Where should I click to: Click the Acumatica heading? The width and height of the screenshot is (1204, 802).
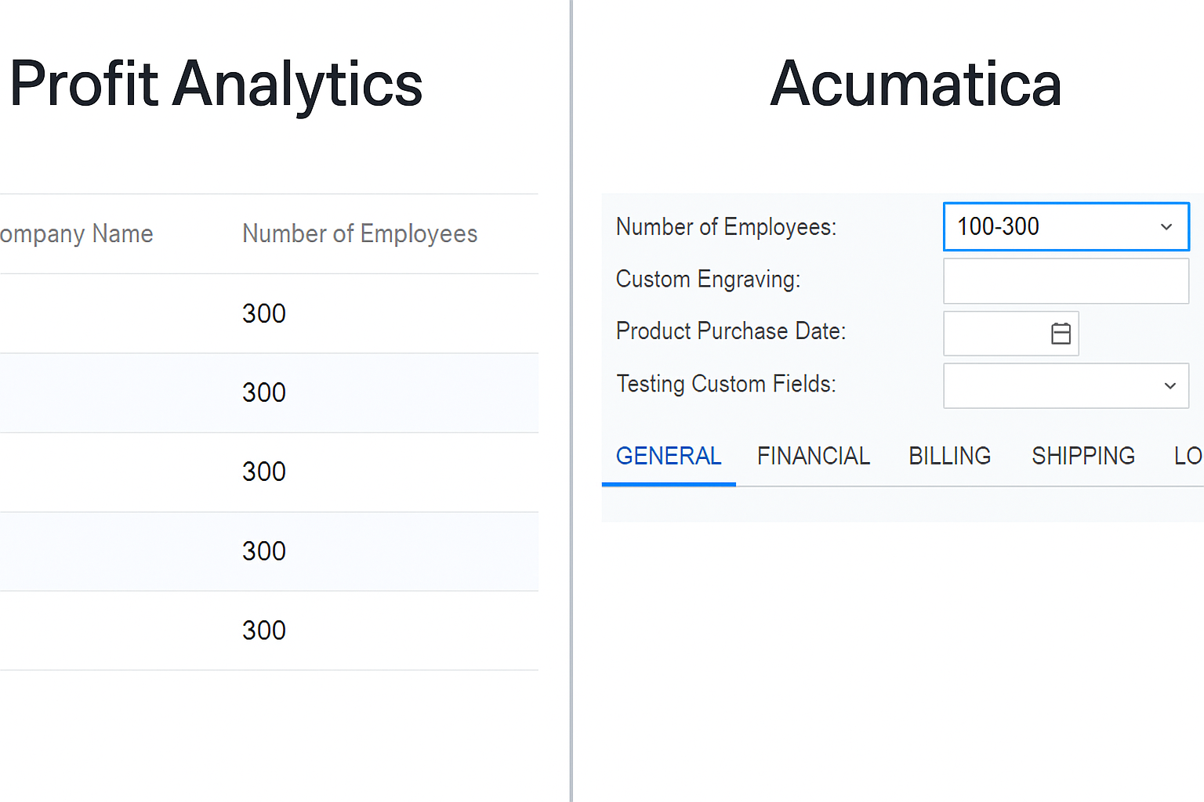pyautogui.click(x=916, y=84)
